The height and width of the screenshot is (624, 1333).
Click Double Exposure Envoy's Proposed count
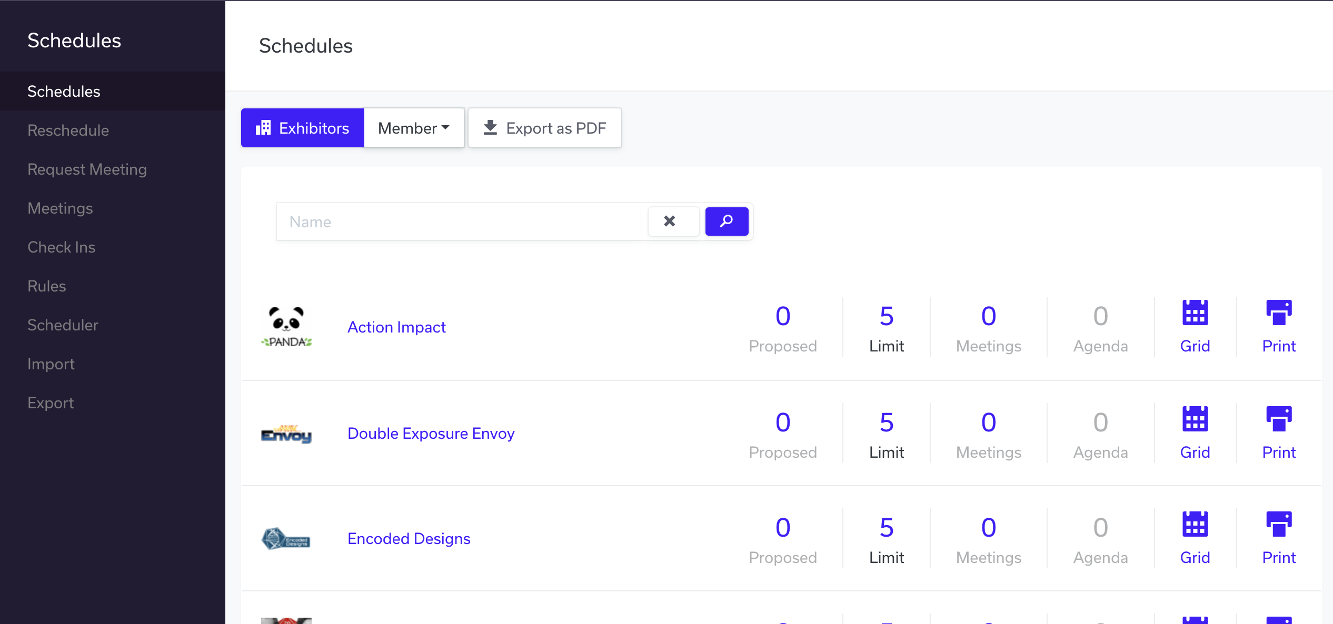point(783,422)
